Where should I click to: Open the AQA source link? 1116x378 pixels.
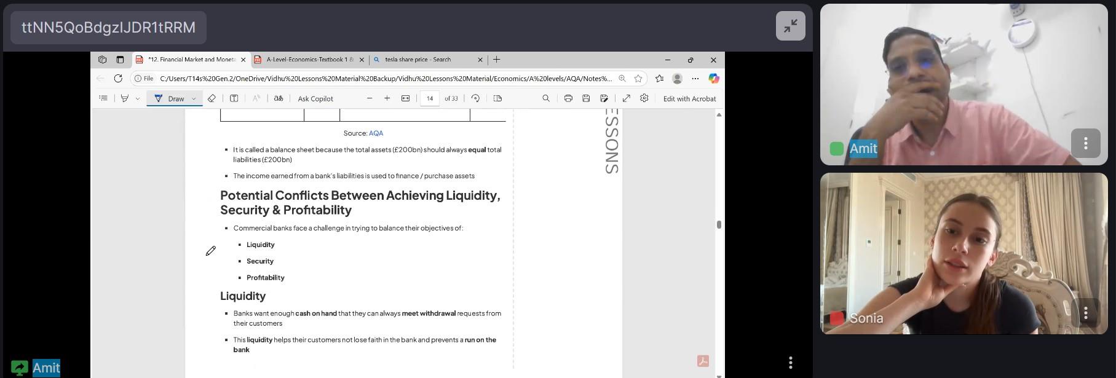point(376,133)
